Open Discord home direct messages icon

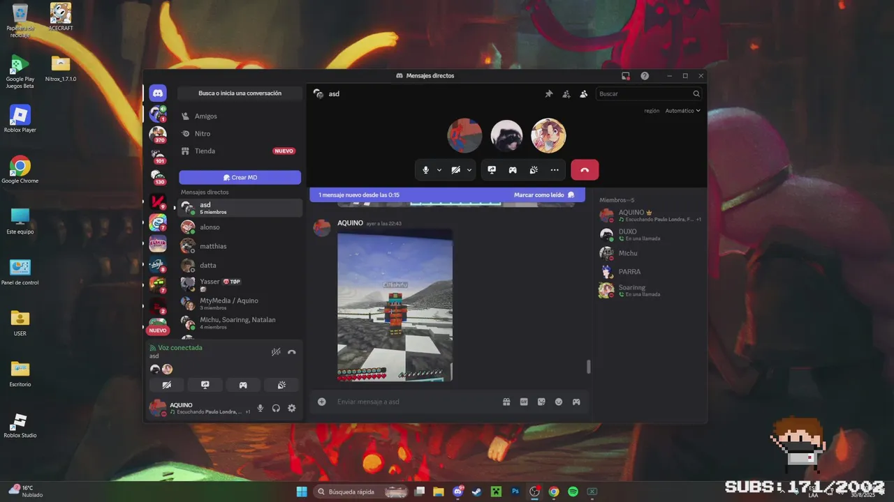click(x=158, y=93)
